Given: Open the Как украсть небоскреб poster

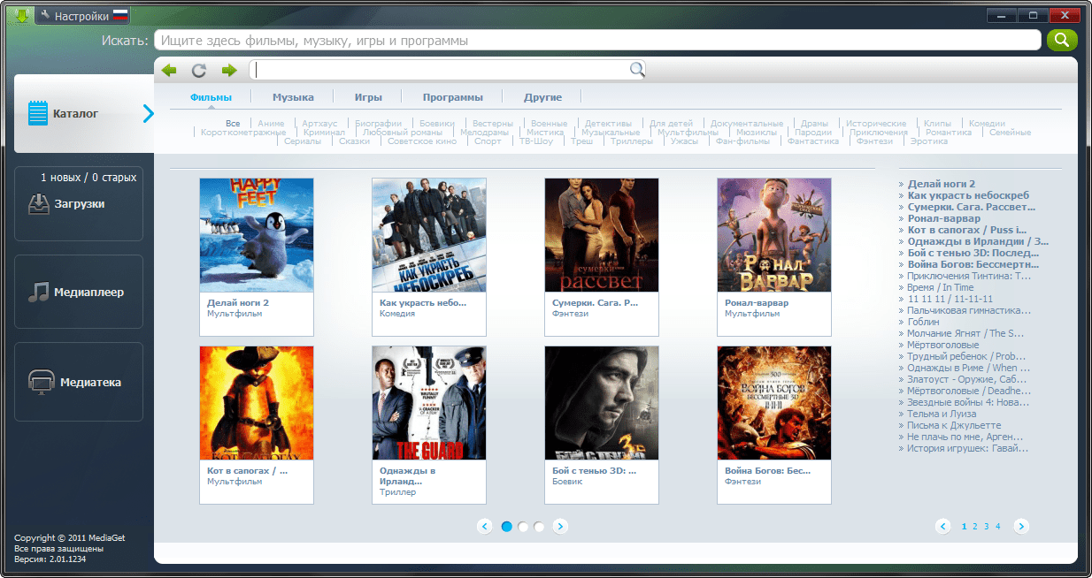Looking at the screenshot, I should click(429, 235).
